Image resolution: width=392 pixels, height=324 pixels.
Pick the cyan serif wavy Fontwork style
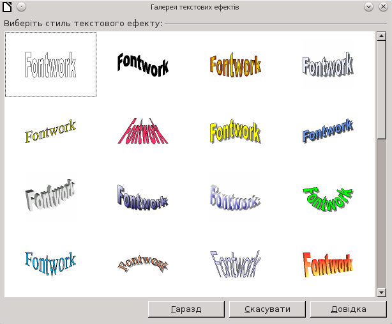point(50,263)
